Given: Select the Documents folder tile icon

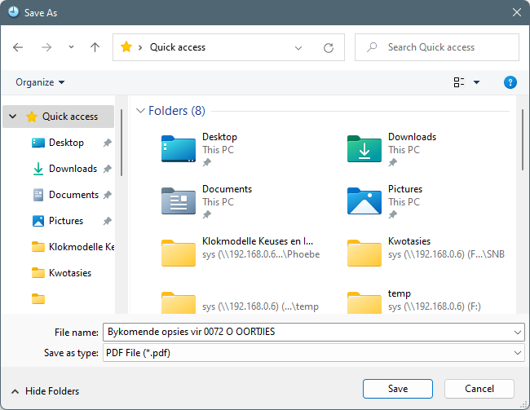Looking at the screenshot, I should pos(179,201).
